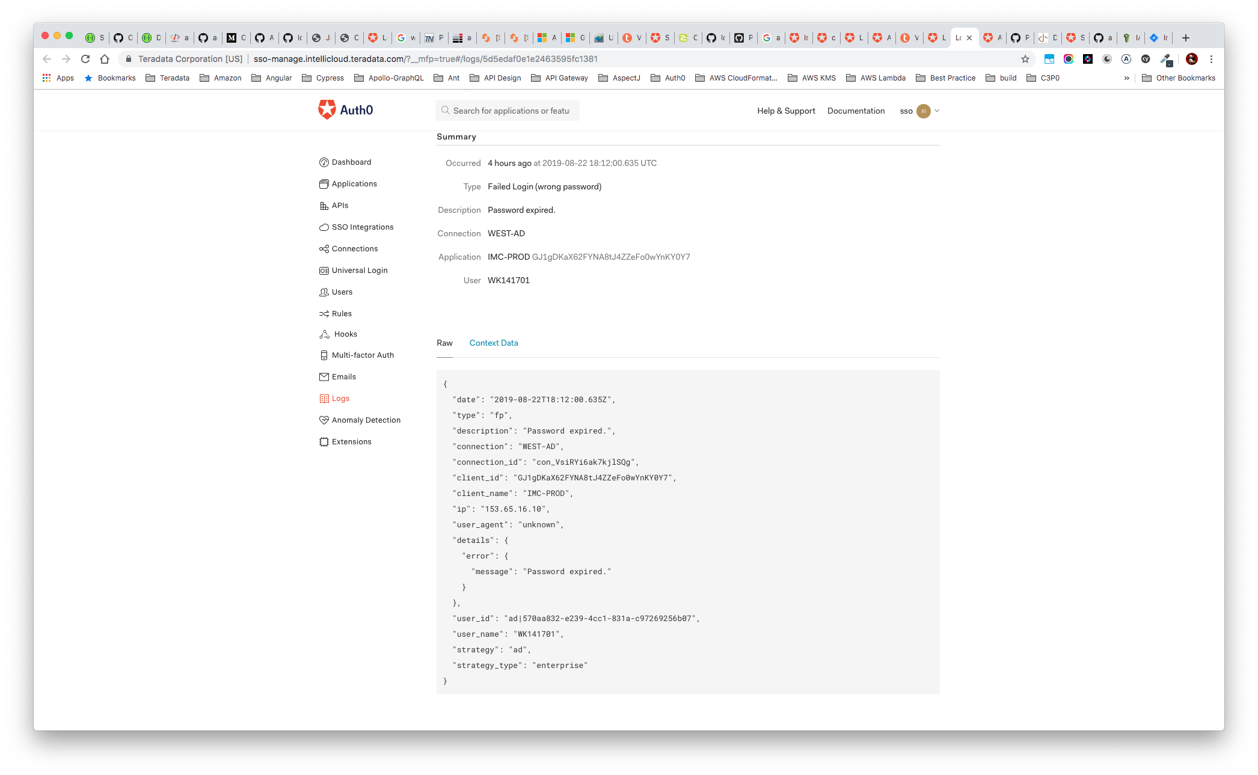Viewport: 1258px width, 775px height.
Task: Switch to the Raw tab
Action: (x=445, y=343)
